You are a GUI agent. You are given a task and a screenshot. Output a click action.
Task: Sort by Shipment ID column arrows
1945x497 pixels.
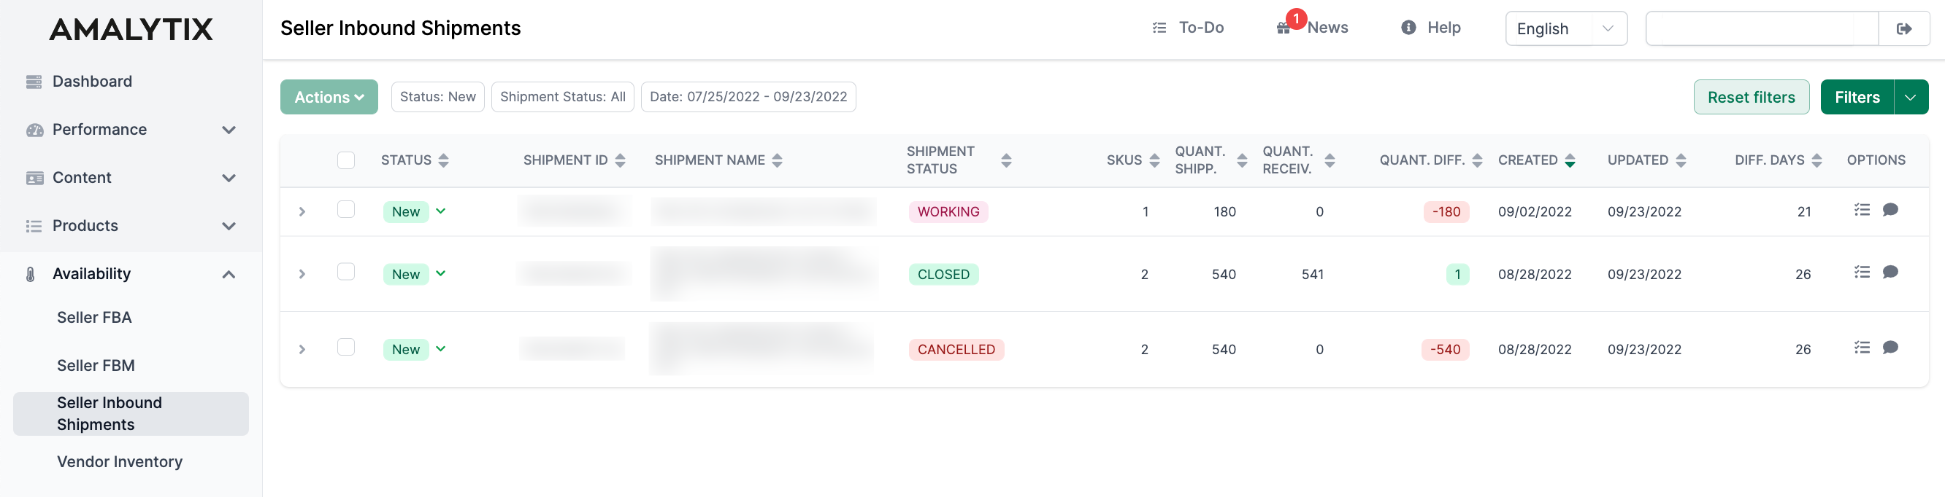pos(620,160)
